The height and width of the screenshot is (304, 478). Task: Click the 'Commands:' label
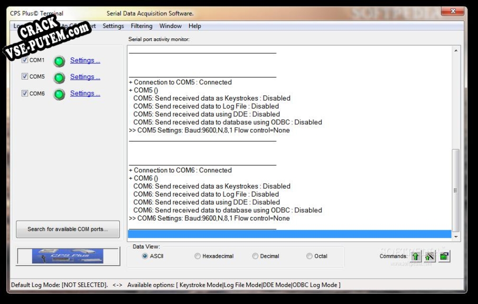coord(393,256)
